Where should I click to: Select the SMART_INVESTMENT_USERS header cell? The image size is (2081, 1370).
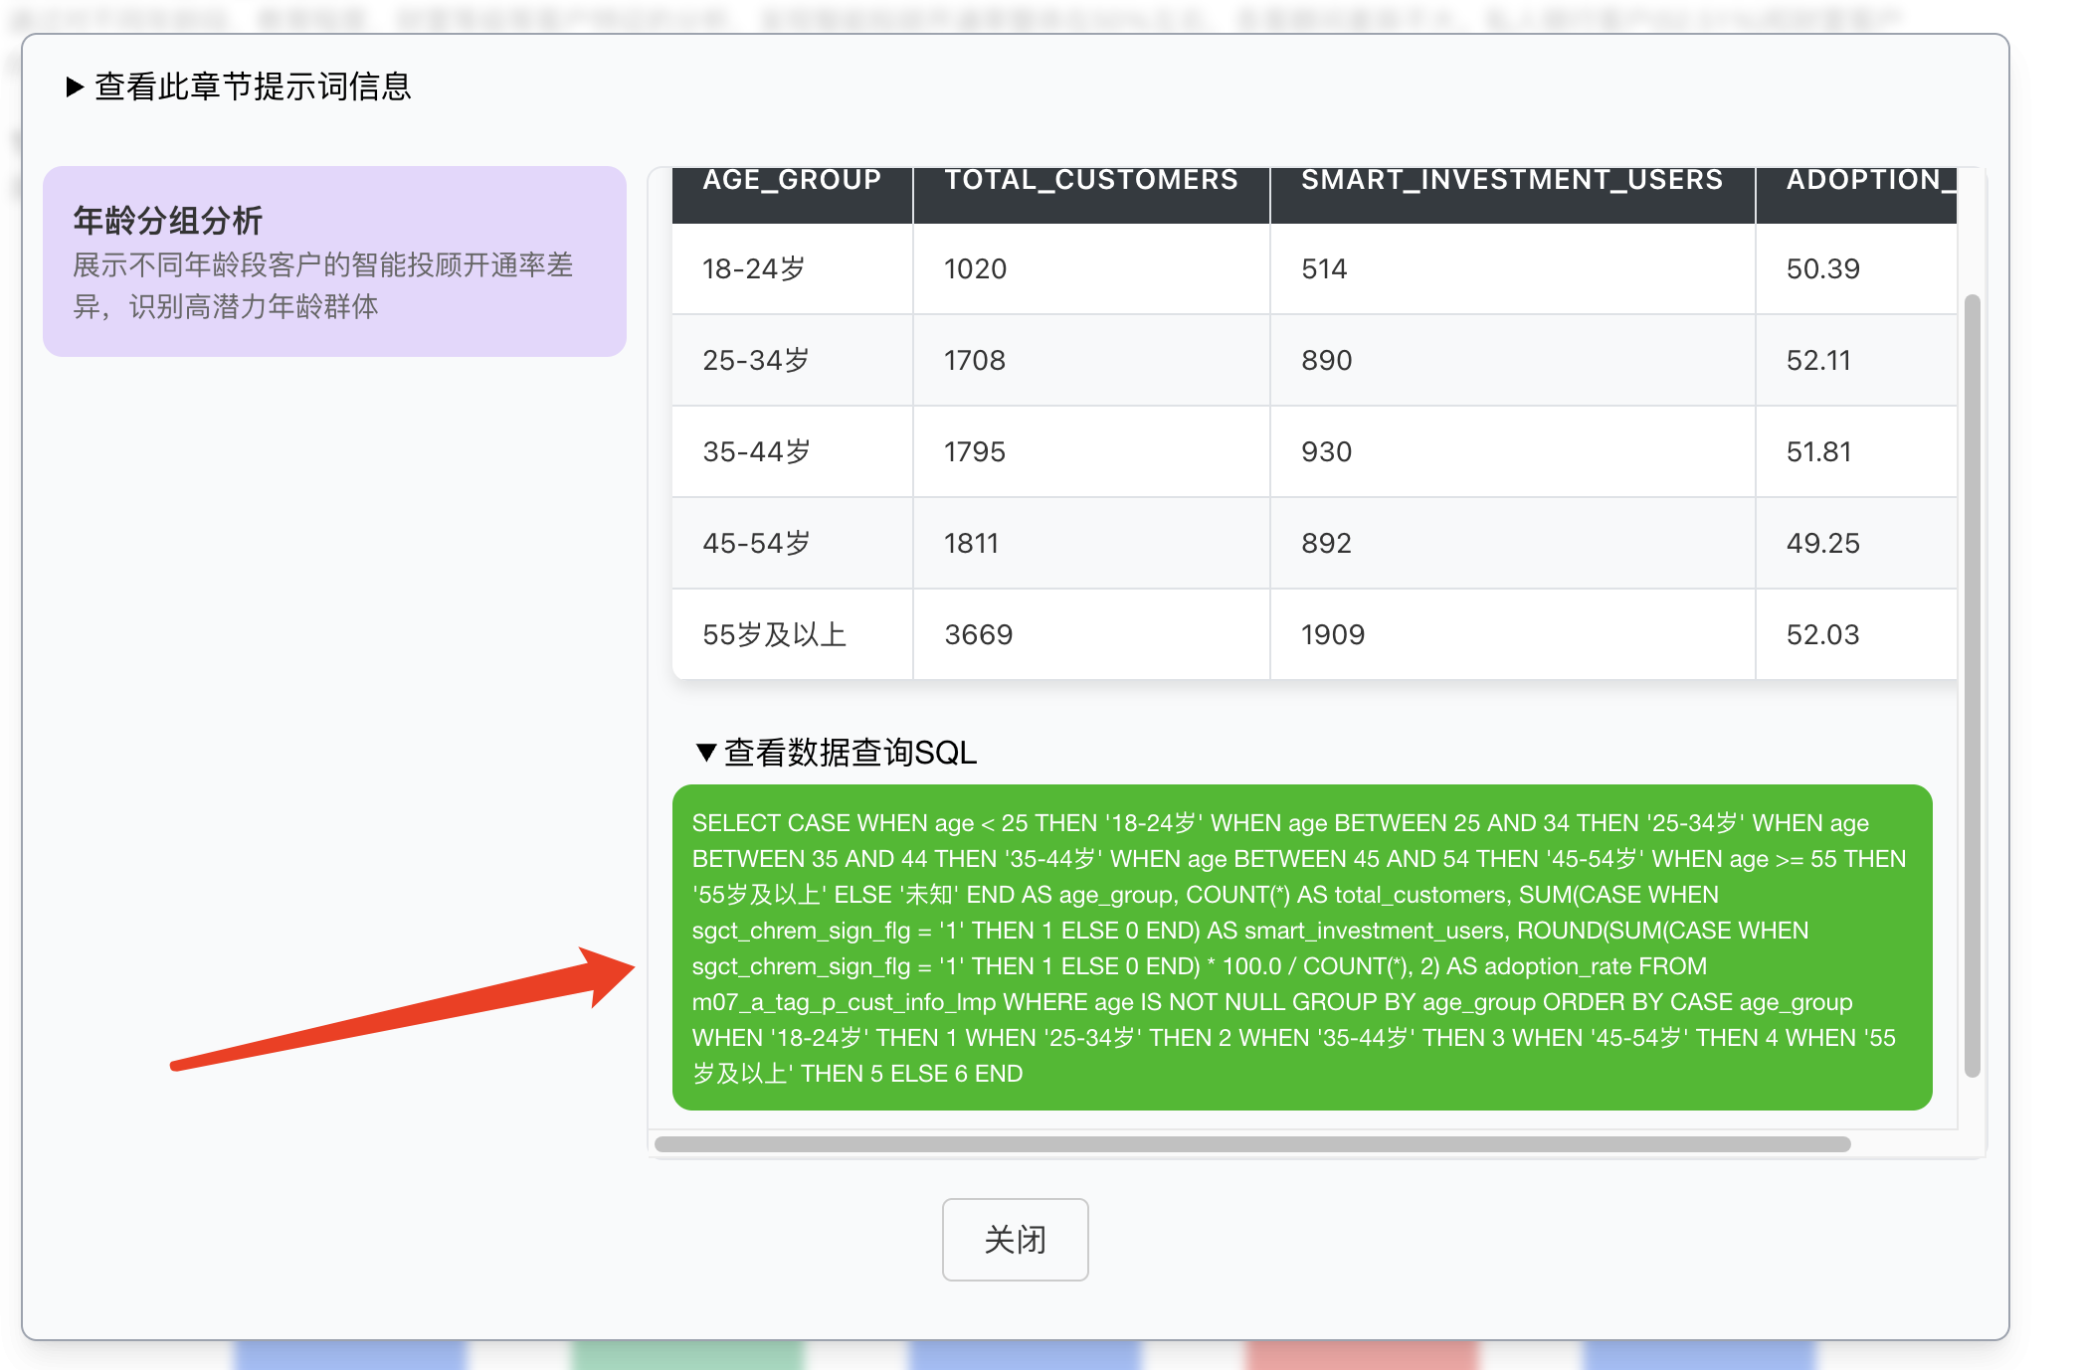tap(1511, 180)
